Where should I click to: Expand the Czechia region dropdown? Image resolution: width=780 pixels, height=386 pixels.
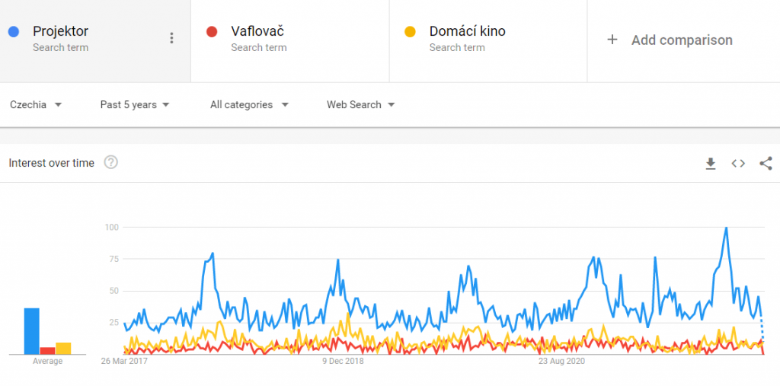point(36,105)
